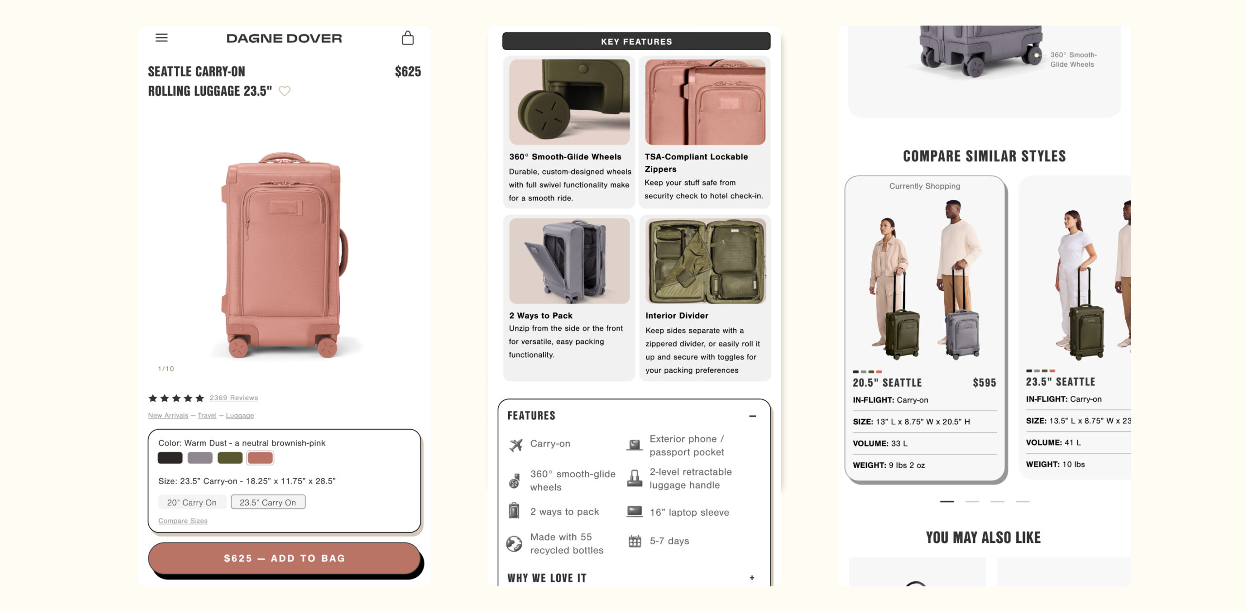Click the recycled bottles globe icon
This screenshot has height=611, width=1246.
click(514, 543)
